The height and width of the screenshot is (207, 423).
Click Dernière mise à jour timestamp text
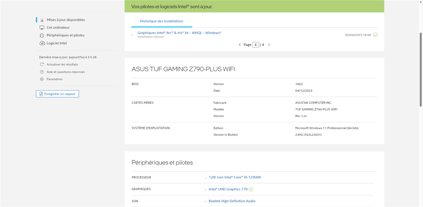pos(68,57)
